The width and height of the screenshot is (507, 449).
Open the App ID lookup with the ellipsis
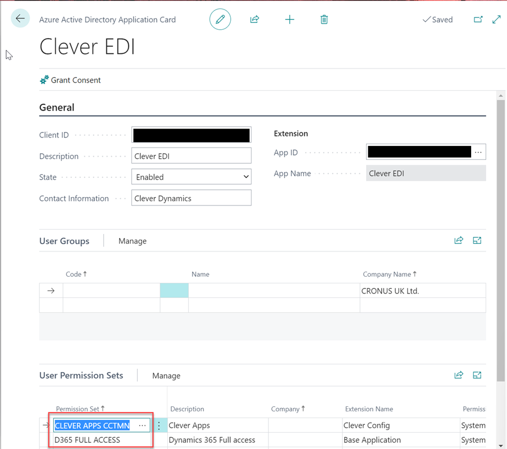pos(479,152)
